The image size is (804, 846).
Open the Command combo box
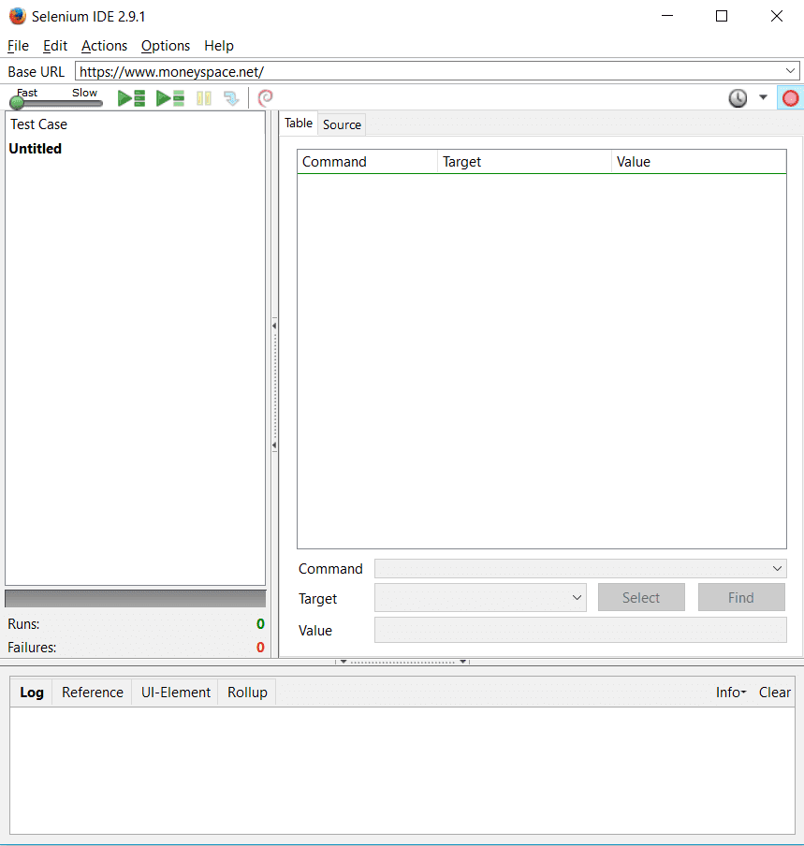tap(580, 569)
